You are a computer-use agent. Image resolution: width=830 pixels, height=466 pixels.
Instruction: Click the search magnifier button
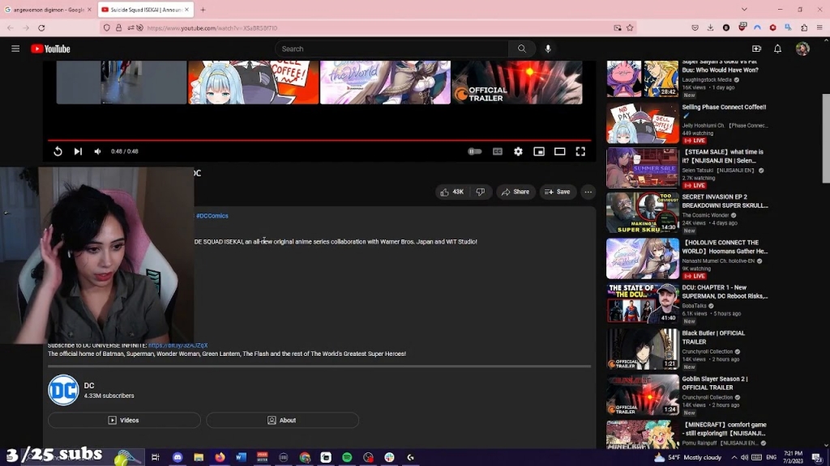[522, 49]
